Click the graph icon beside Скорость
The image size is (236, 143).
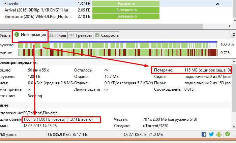tap(97, 35)
